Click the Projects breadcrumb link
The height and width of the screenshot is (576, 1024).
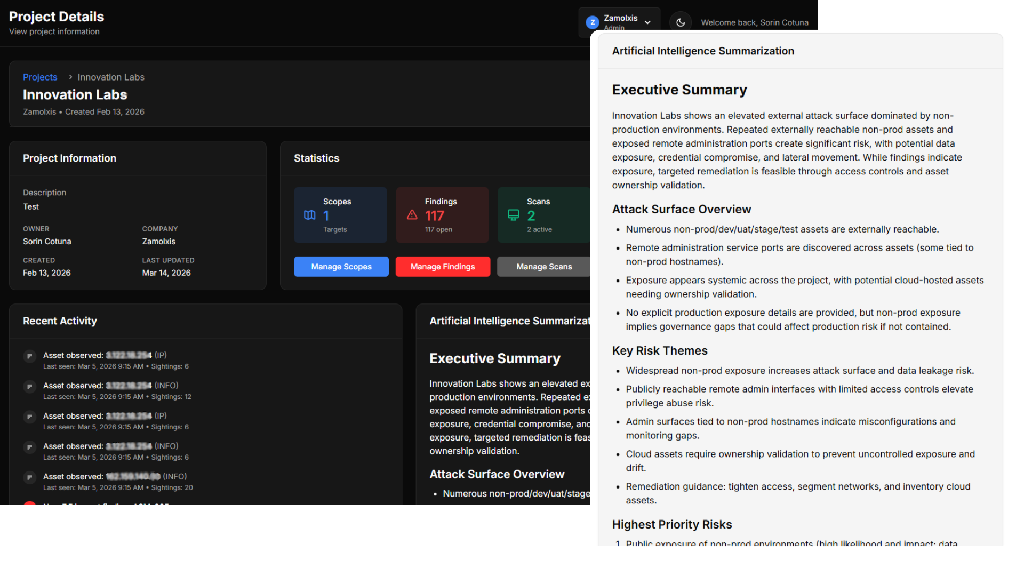pos(40,77)
